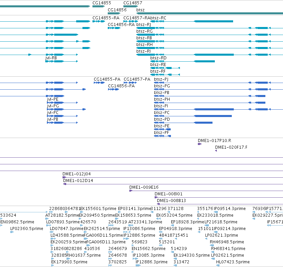Click the btsz-PH protein label
The height and width of the screenshot is (267, 283).
pos(162,99)
